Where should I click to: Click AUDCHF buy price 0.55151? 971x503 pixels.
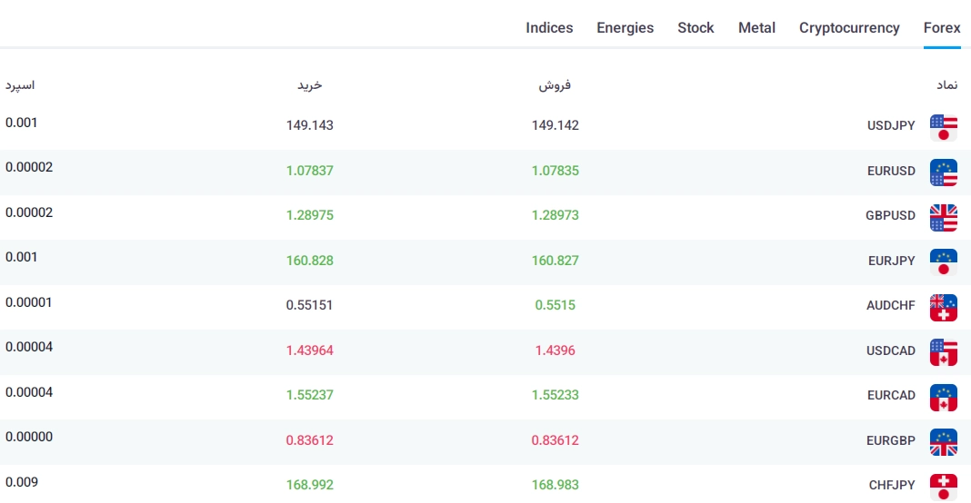click(310, 305)
